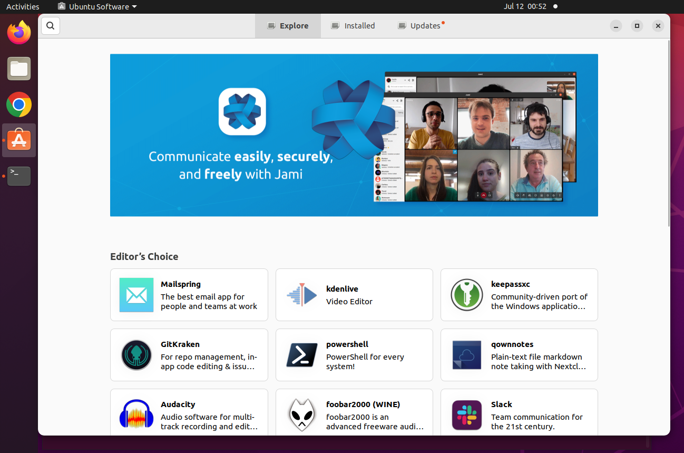The height and width of the screenshot is (453, 684).
Task: Open the qownnotes app card
Action: [x=519, y=355]
